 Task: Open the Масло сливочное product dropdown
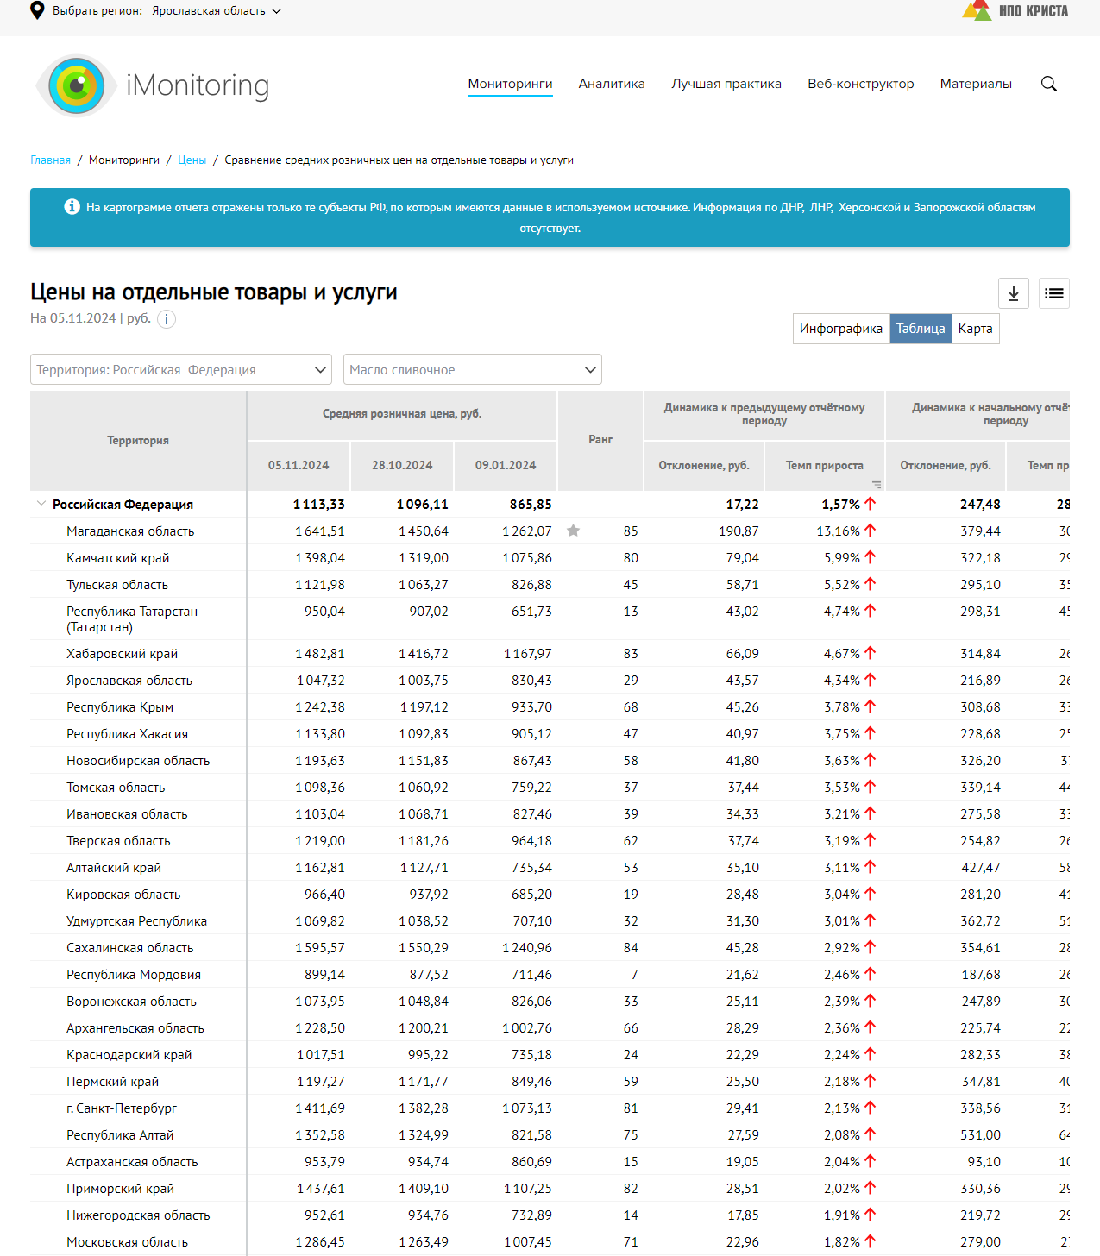(x=472, y=370)
